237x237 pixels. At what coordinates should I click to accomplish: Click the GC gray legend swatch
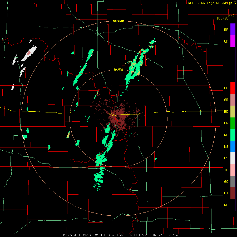(233, 181)
